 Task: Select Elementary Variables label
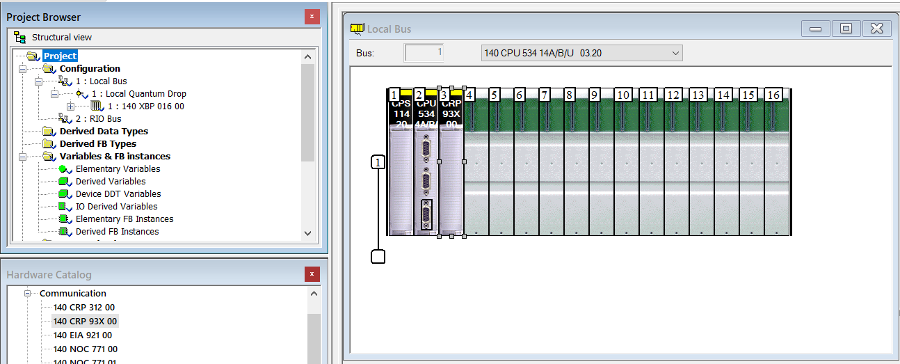118,169
